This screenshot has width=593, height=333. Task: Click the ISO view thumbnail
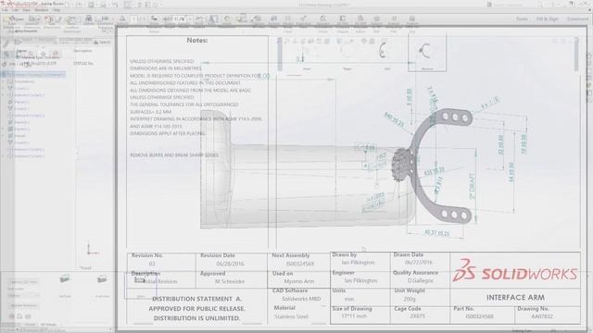[x=385, y=55]
